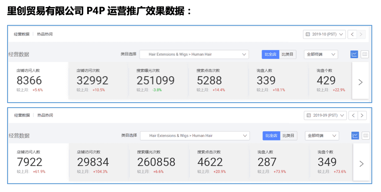Go to next month in 2019-09 panel
Image resolution: width=381 pixels, height=192 pixels.
click(x=362, y=116)
